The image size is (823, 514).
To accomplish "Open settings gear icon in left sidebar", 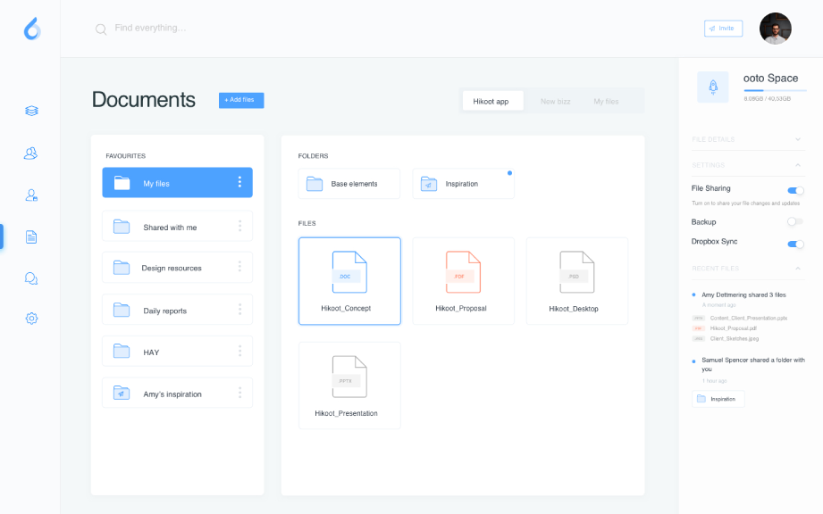I will tap(31, 319).
